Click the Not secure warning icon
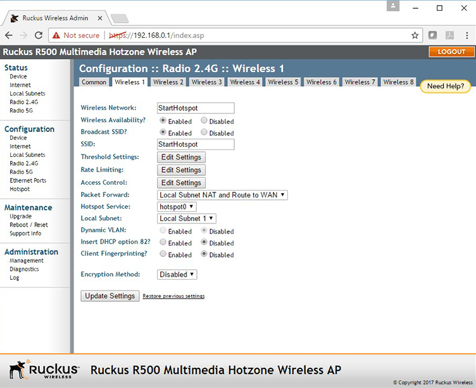The height and width of the screenshot is (388, 476). [x=56, y=35]
